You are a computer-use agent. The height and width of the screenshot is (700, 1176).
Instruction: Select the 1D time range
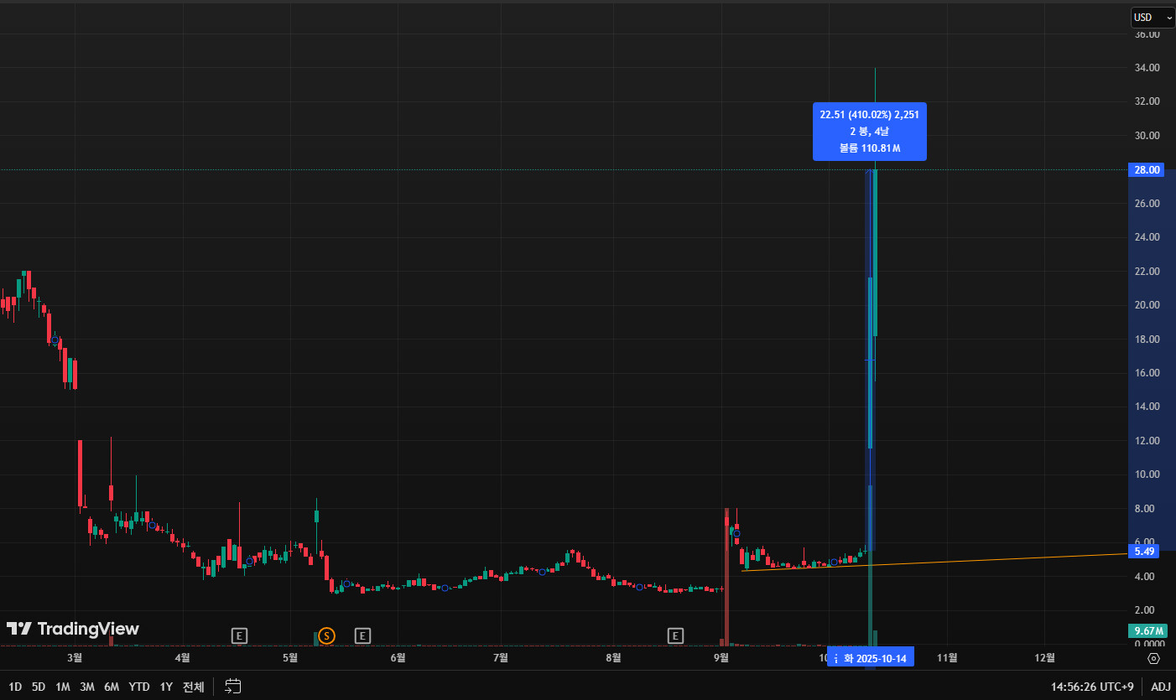pos(15,687)
